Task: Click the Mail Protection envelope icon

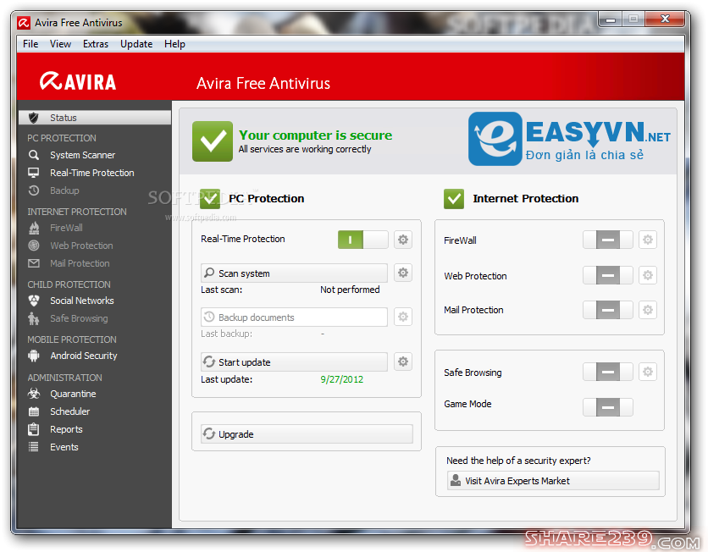Action: [x=33, y=263]
